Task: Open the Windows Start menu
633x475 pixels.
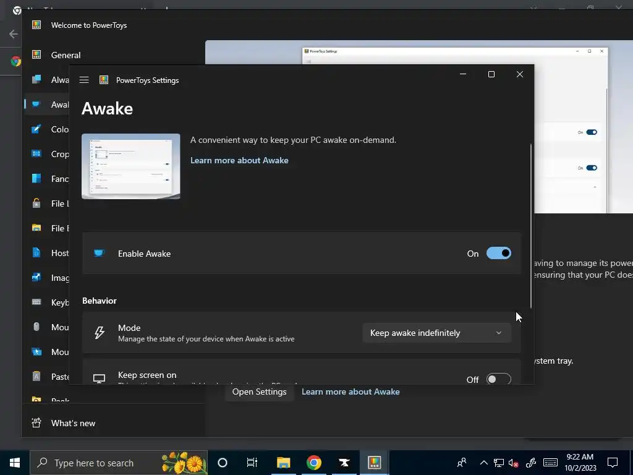Action: 15,463
